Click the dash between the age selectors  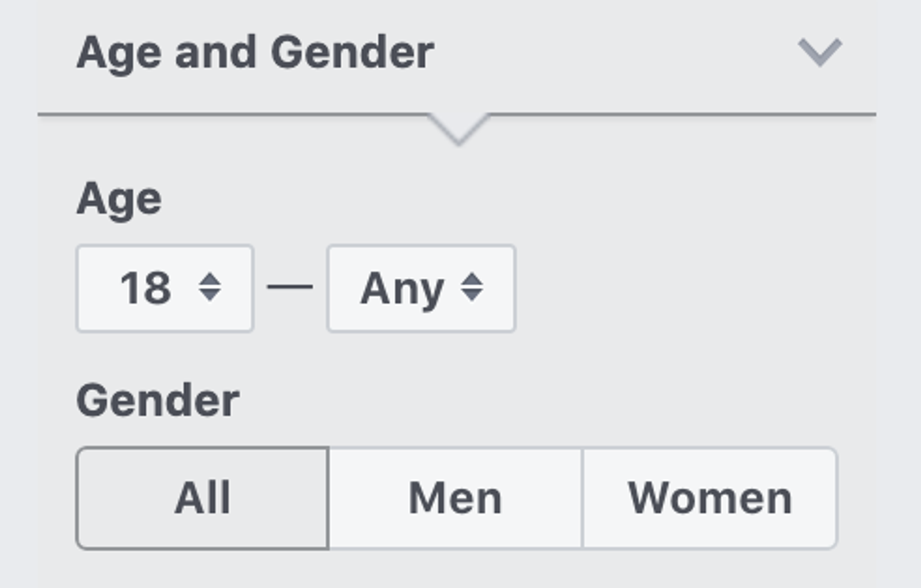point(290,286)
